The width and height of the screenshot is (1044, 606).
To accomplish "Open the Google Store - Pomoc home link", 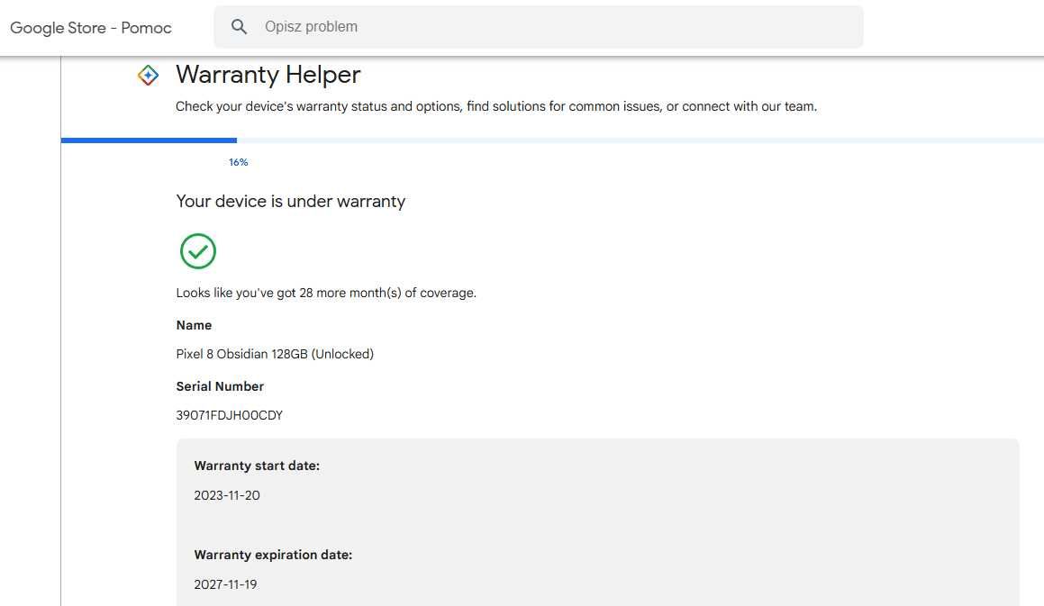I will 91,28.
